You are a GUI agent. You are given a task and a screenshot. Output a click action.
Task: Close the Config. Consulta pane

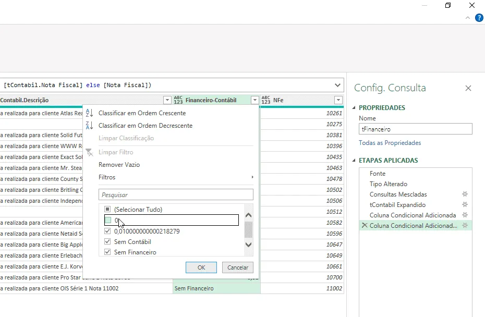click(468, 88)
